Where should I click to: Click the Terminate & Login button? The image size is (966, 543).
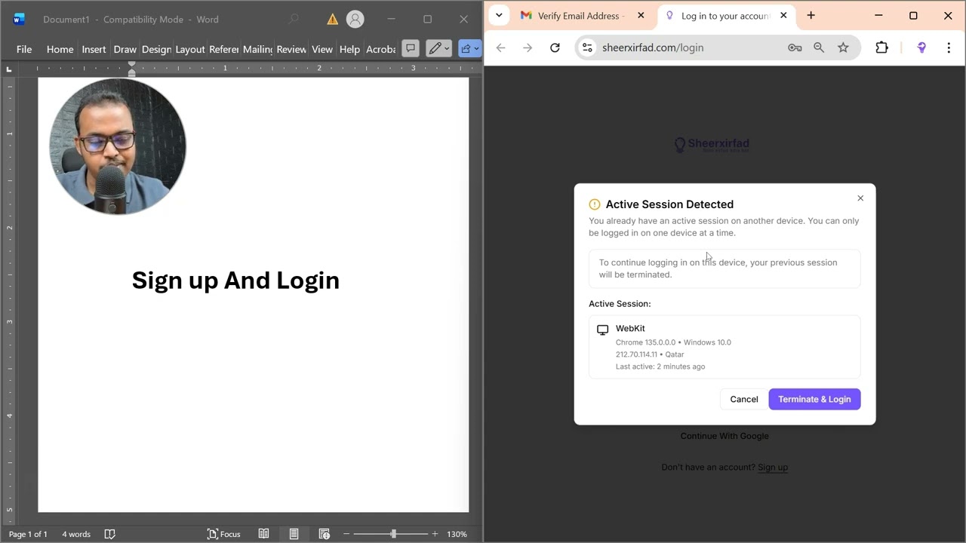tap(814, 399)
